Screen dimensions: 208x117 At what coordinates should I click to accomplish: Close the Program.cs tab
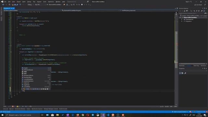pos(14,8)
